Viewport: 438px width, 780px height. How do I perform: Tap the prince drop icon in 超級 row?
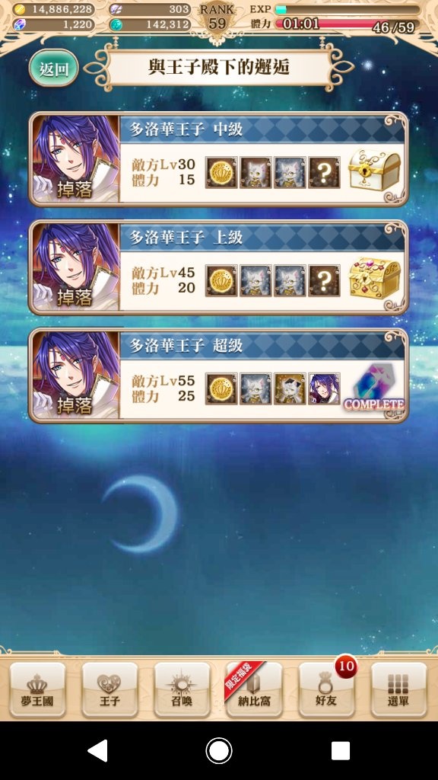pyautogui.click(x=324, y=388)
